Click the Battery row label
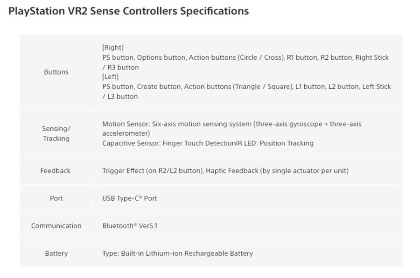Viewport: 420px width, 278px height. click(x=56, y=253)
